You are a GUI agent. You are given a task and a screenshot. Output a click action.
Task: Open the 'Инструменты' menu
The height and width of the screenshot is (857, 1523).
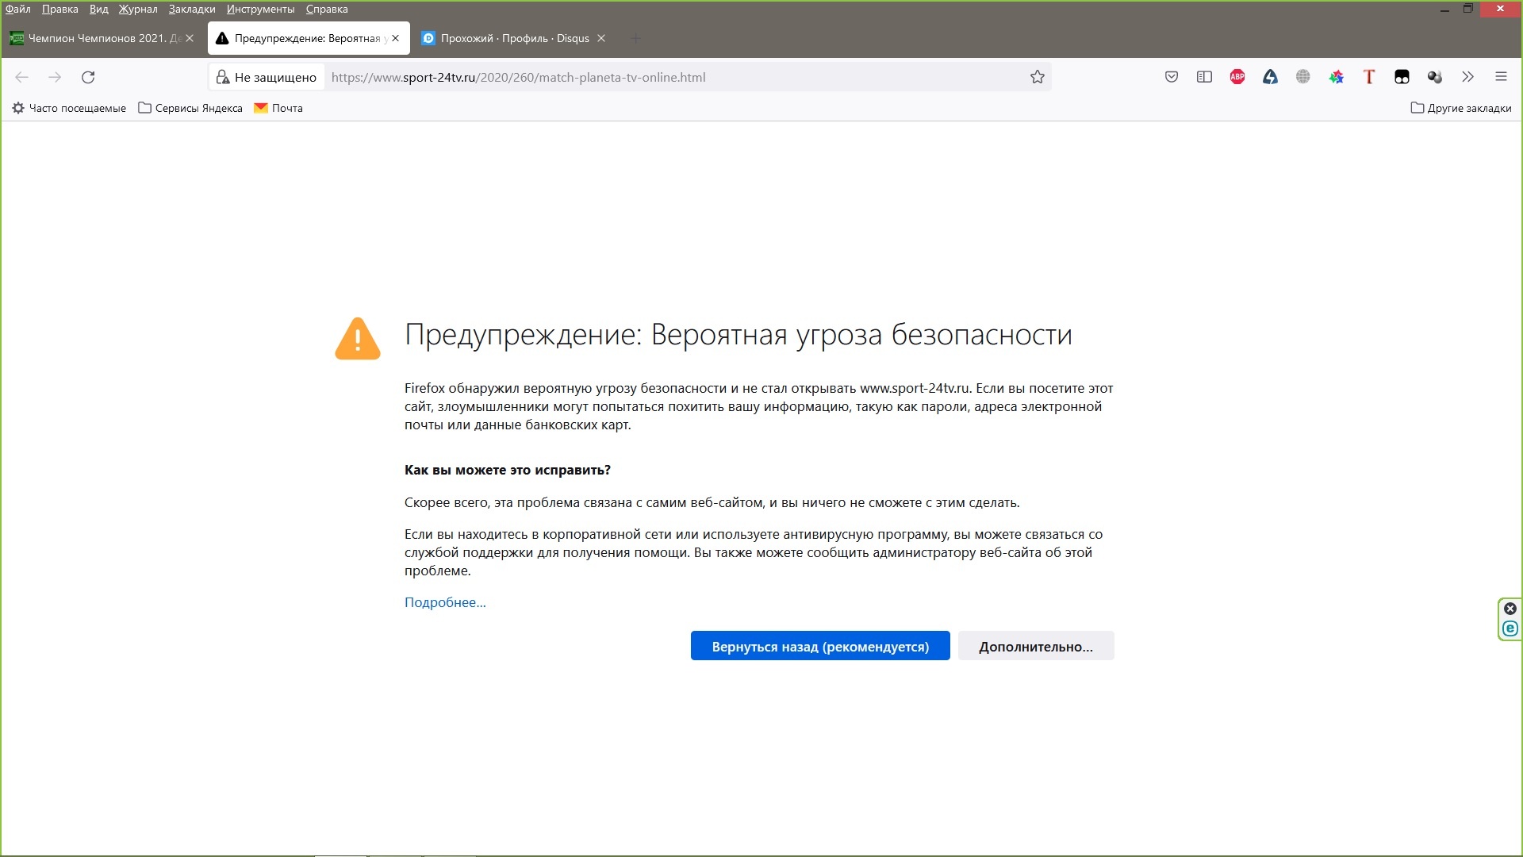pos(260,9)
